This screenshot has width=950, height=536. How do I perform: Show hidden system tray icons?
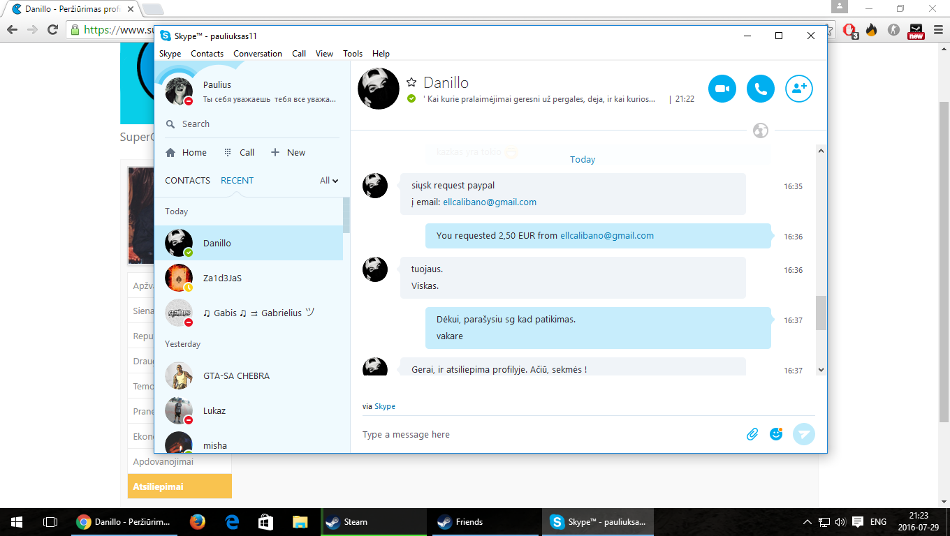(x=807, y=521)
